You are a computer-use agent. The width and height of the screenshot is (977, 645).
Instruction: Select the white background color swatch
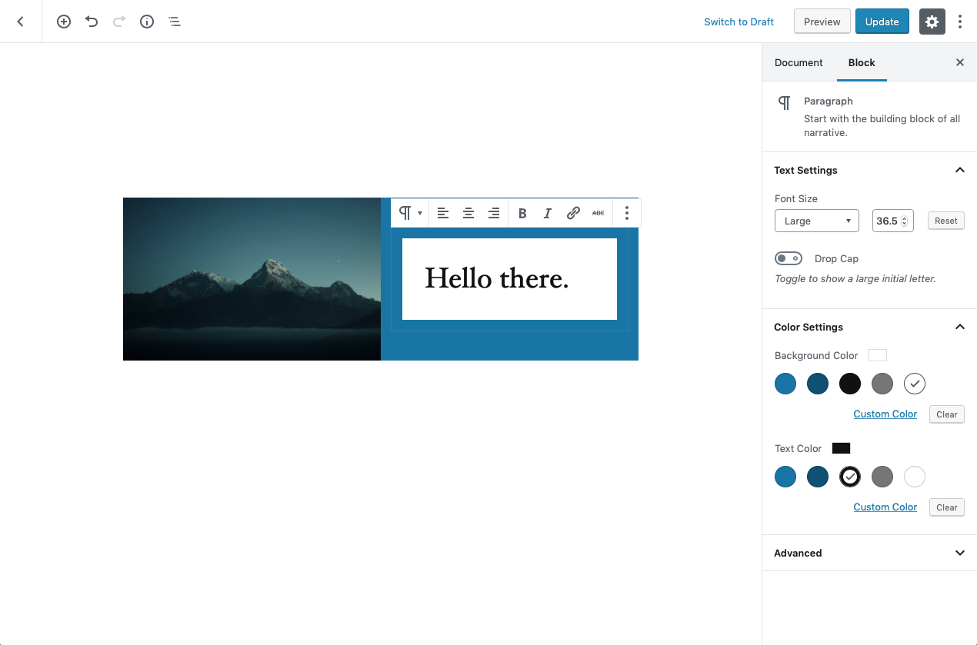[915, 383]
